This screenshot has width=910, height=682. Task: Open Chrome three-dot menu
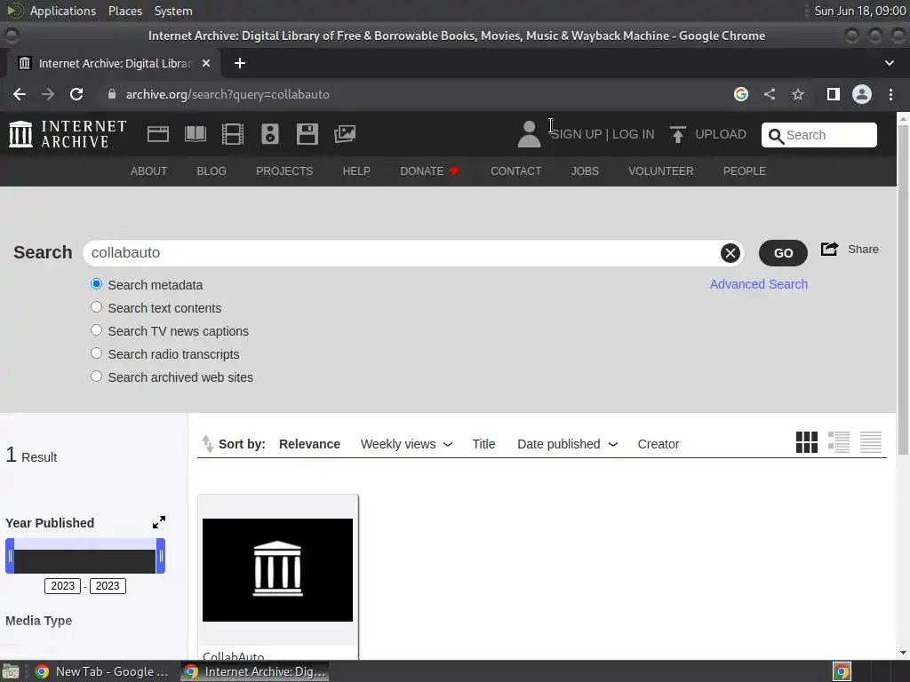pyautogui.click(x=890, y=94)
